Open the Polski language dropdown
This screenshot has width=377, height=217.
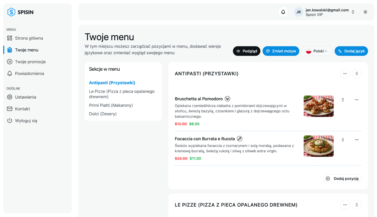pyautogui.click(x=317, y=51)
